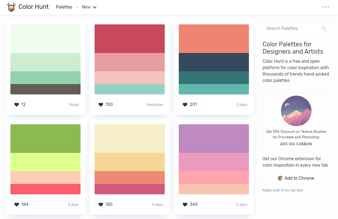Click the heart on the 185-likes palette
Viewport: 338px width, 219px height.
click(106, 204)
